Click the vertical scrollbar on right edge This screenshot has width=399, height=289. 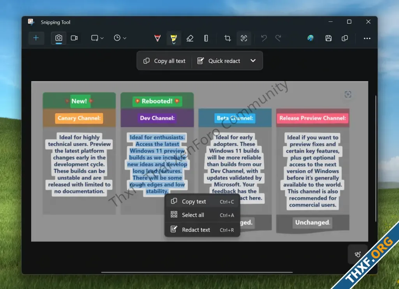point(376,159)
